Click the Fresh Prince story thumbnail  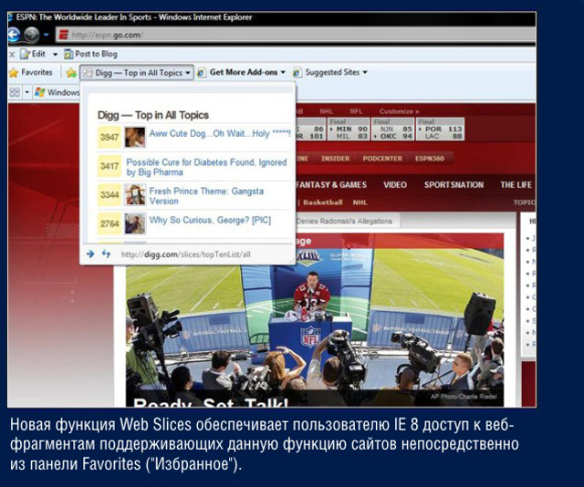pyautogui.click(x=135, y=195)
